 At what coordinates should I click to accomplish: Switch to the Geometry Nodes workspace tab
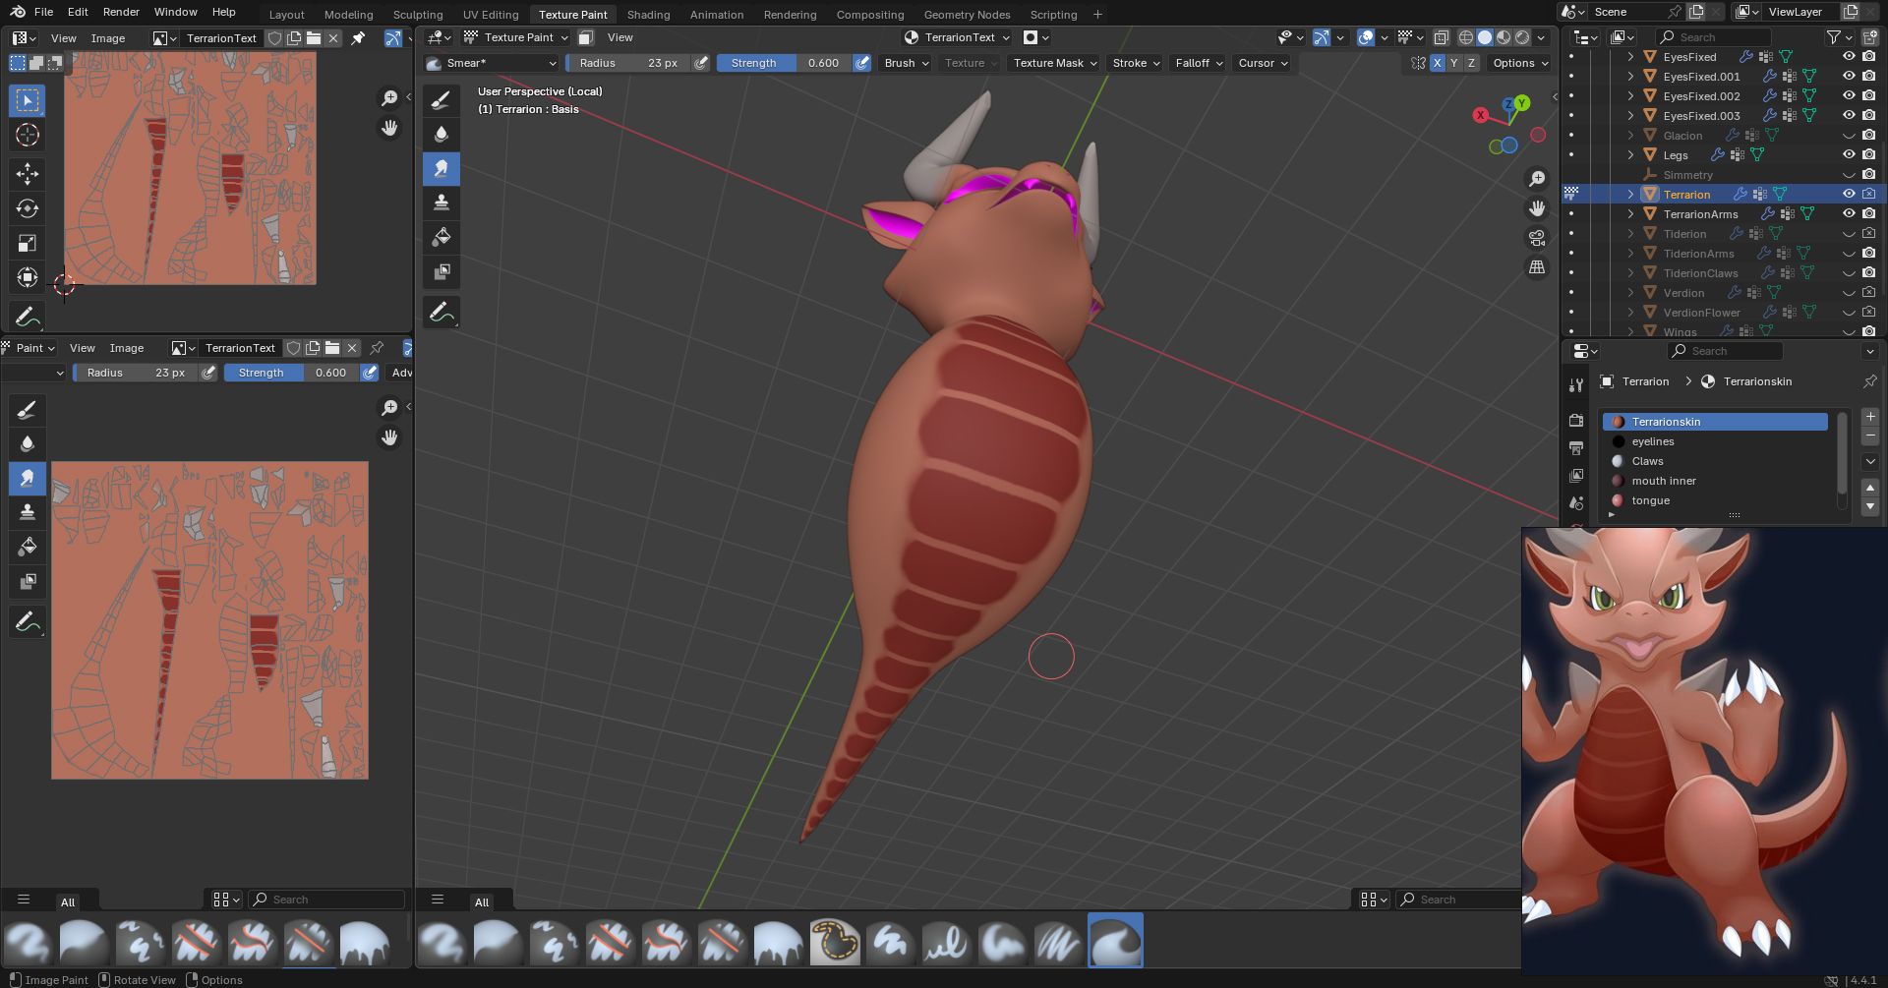point(967,15)
